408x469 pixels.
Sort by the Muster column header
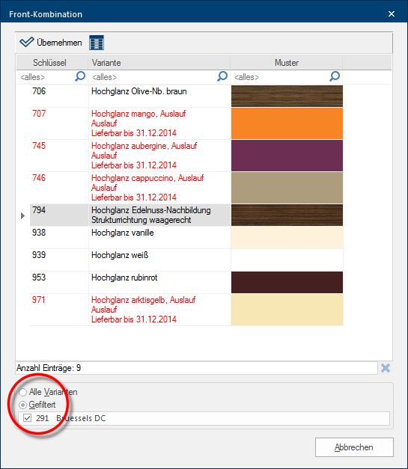click(x=287, y=63)
